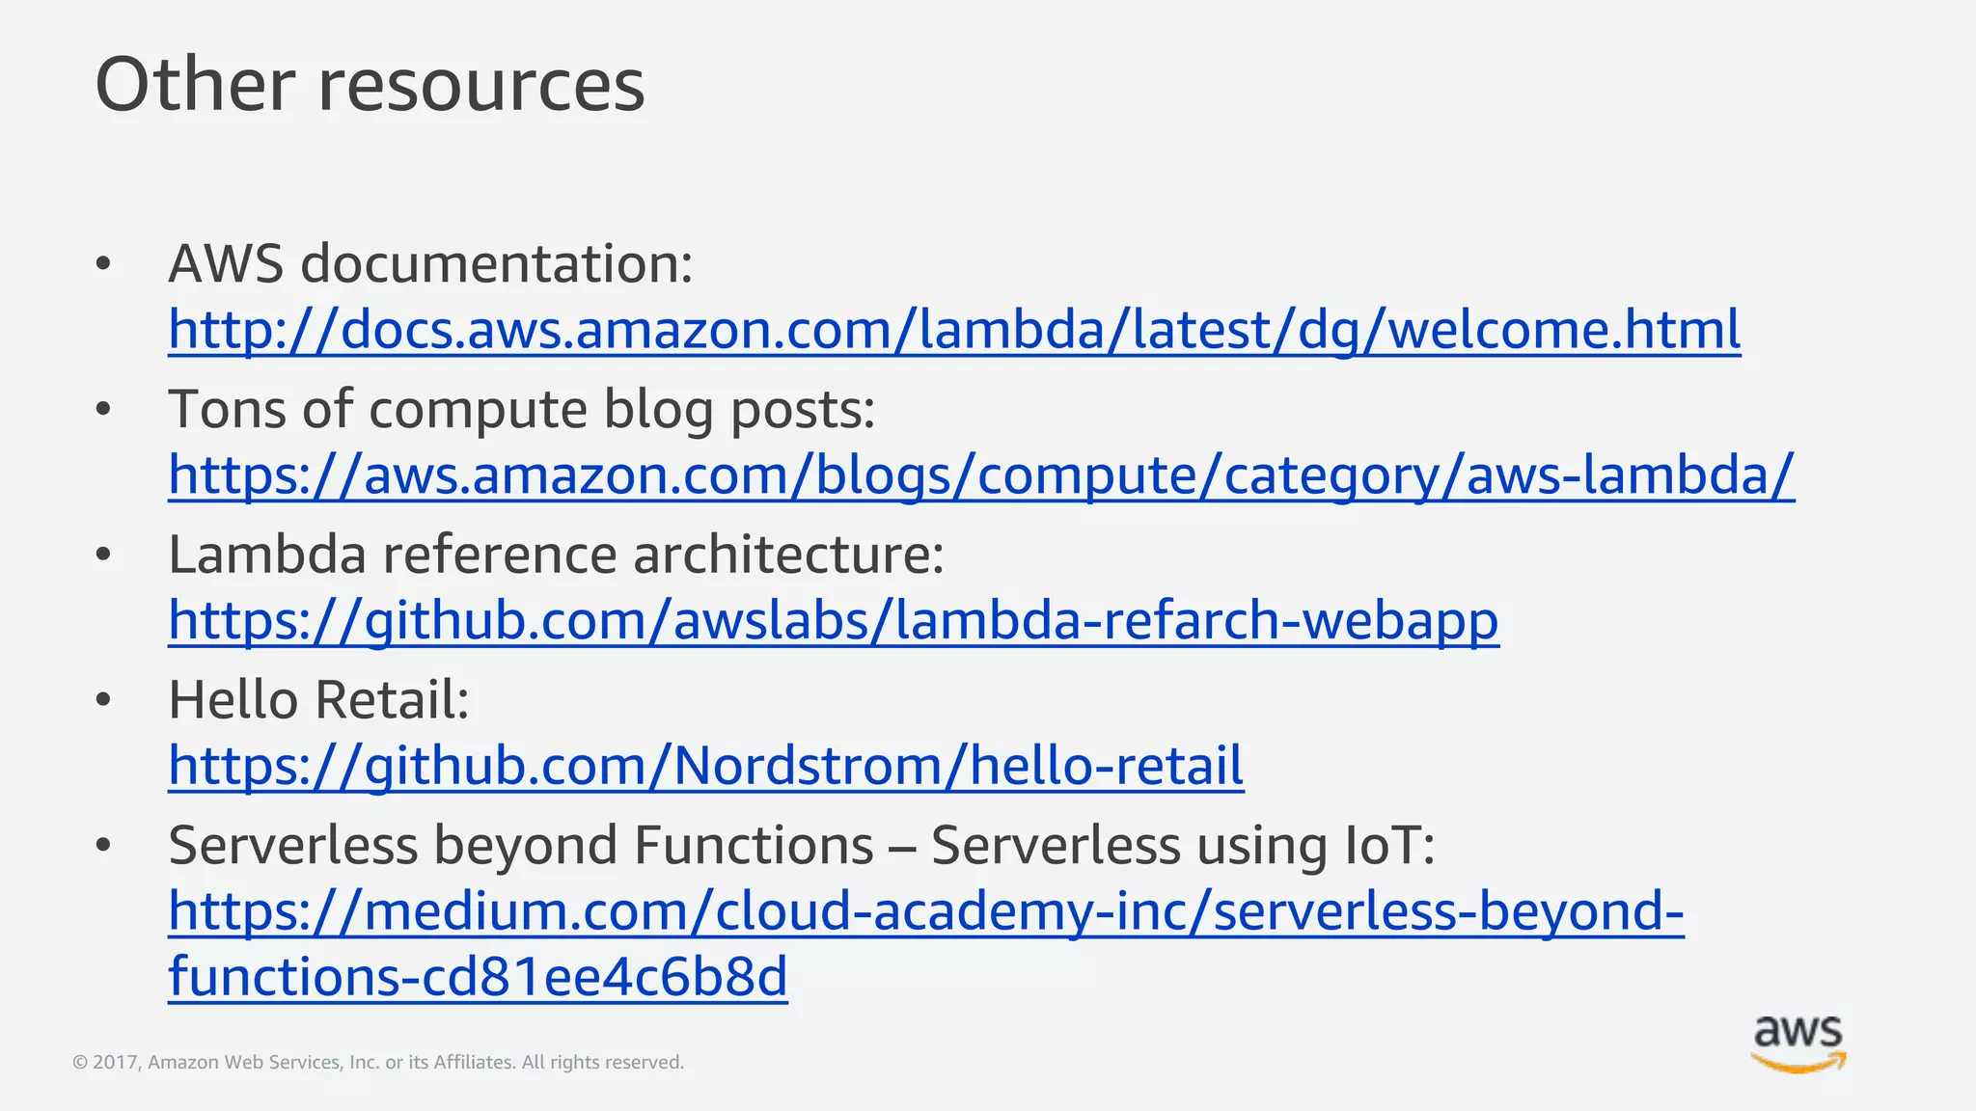This screenshot has height=1111, width=1976.
Task: Click the "Tons of compute blog posts:" text
Action: click(521, 409)
